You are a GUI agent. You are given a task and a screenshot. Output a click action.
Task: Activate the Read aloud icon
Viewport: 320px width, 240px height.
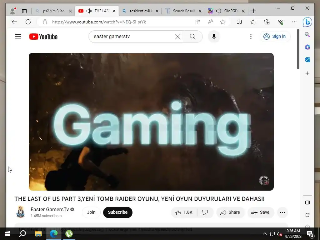[210, 22]
